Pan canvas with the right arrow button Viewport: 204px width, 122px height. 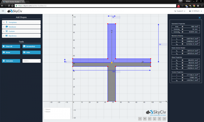(x=164, y=119)
